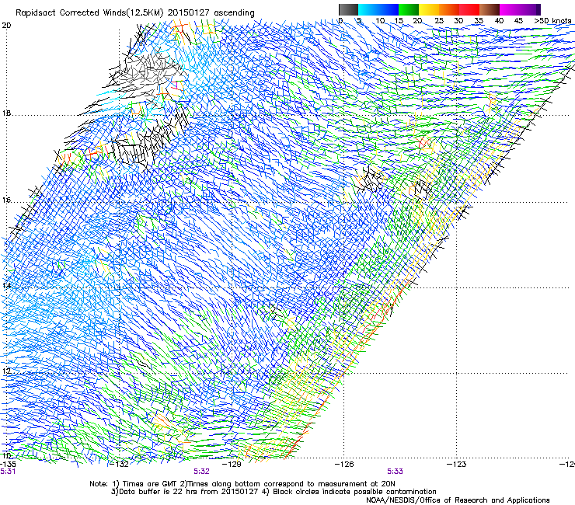Click the longitude -123 axis label

pyautogui.click(x=457, y=465)
